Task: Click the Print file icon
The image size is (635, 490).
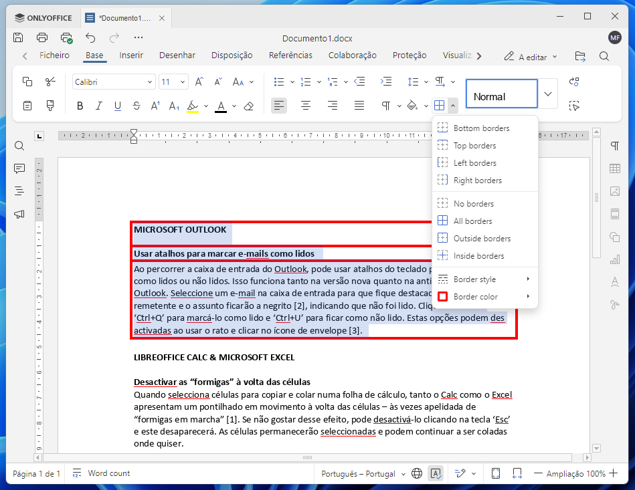Action: [x=42, y=37]
